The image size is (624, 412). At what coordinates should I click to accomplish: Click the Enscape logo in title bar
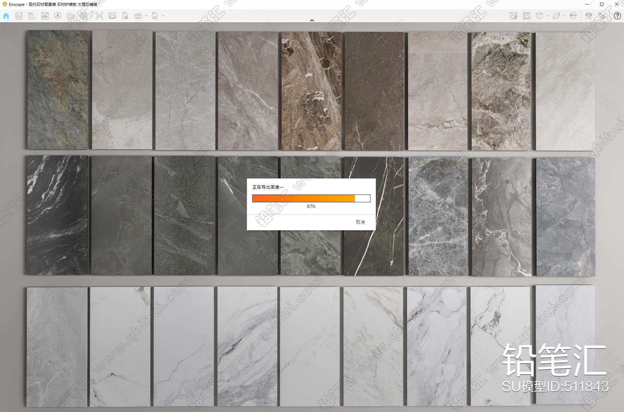[5, 4]
